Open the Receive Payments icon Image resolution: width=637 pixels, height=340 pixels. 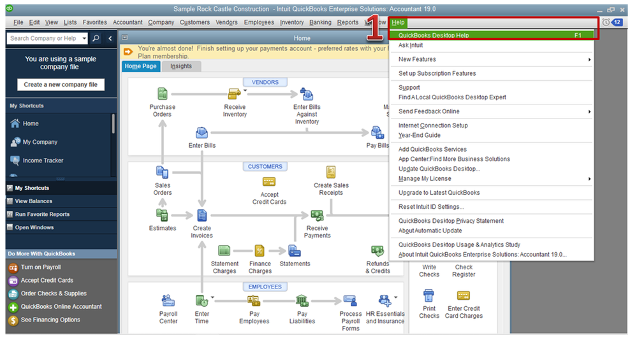click(317, 215)
